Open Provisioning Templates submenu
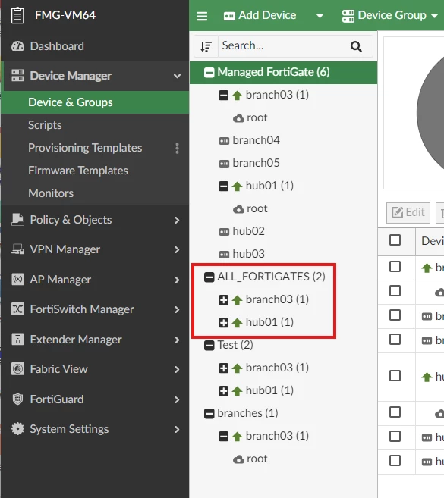444x498 pixels. click(x=85, y=148)
